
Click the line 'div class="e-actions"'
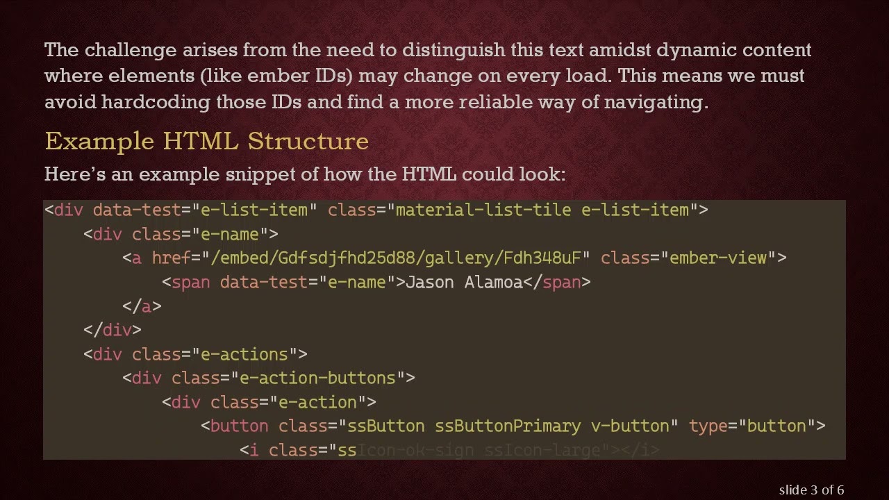pyautogui.click(x=195, y=354)
